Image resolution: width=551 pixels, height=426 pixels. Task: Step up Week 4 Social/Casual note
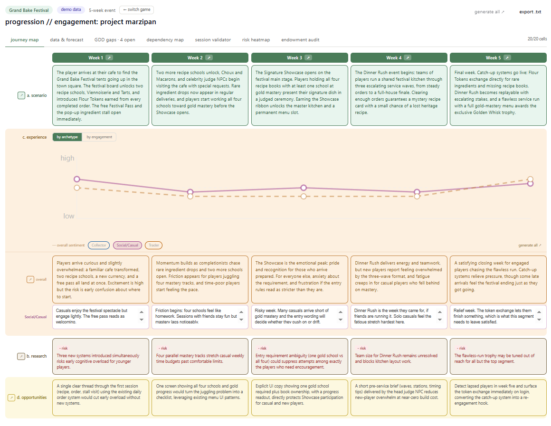click(440, 312)
